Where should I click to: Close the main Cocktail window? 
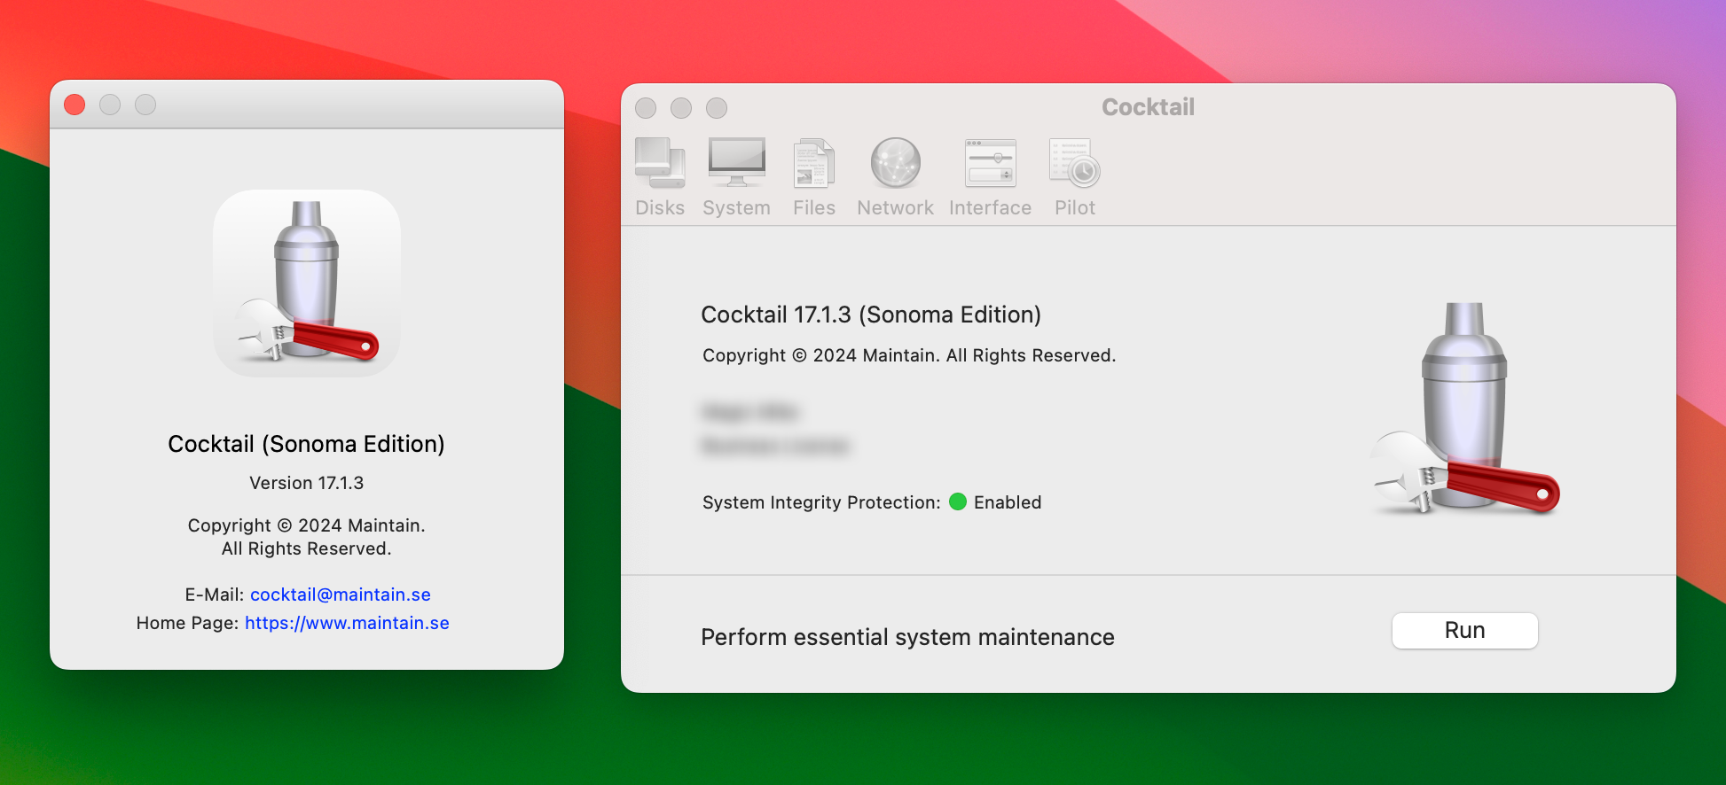click(646, 108)
